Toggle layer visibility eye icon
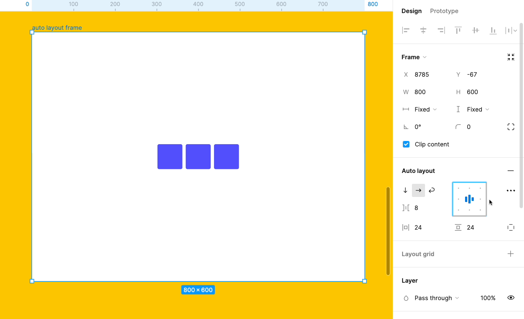This screenshot has height=319, width=524. click(x=511, y=298)
